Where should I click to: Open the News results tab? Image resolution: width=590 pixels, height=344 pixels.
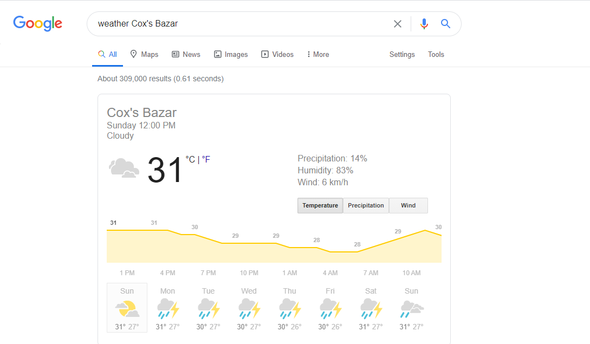[x=186, y=55]
